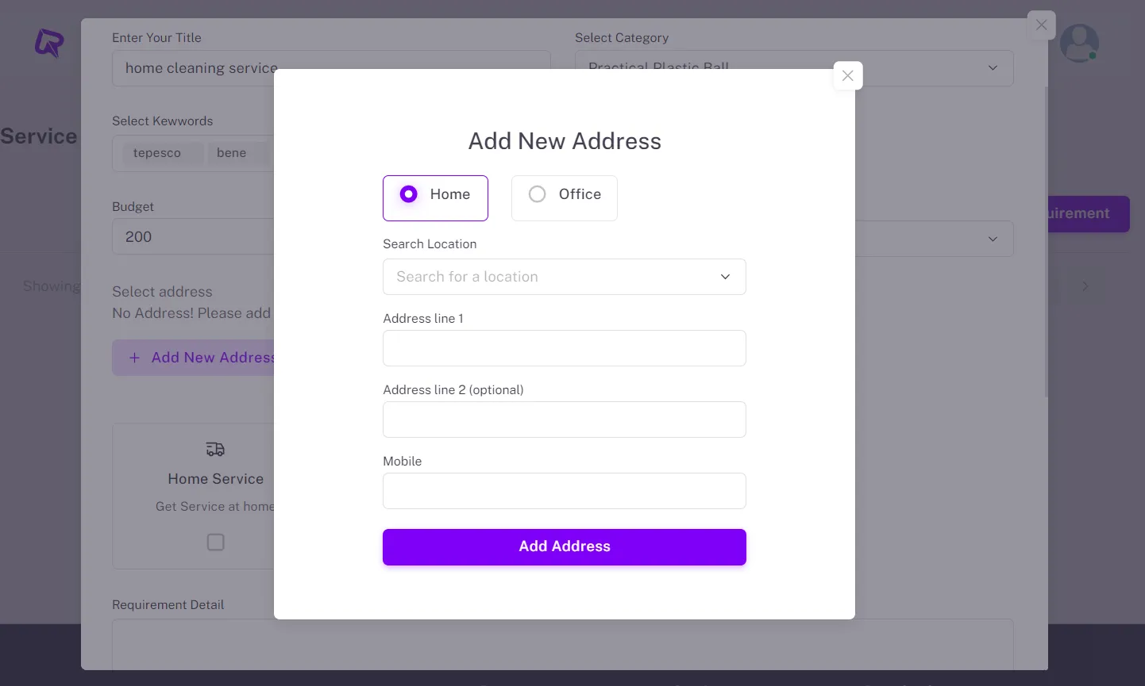
Task: Click the Home Service truck icon
Action: click(215, 450)
